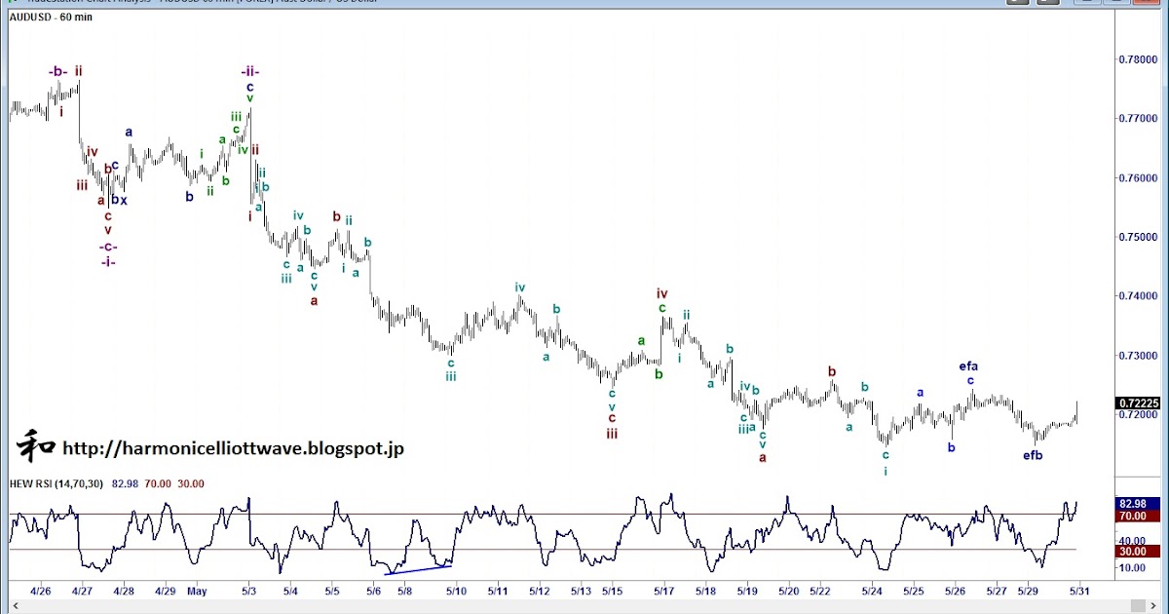
Task: Click the red 30.00 RSI scale box
Action: pyautogui.click(x=1136, y=551)
